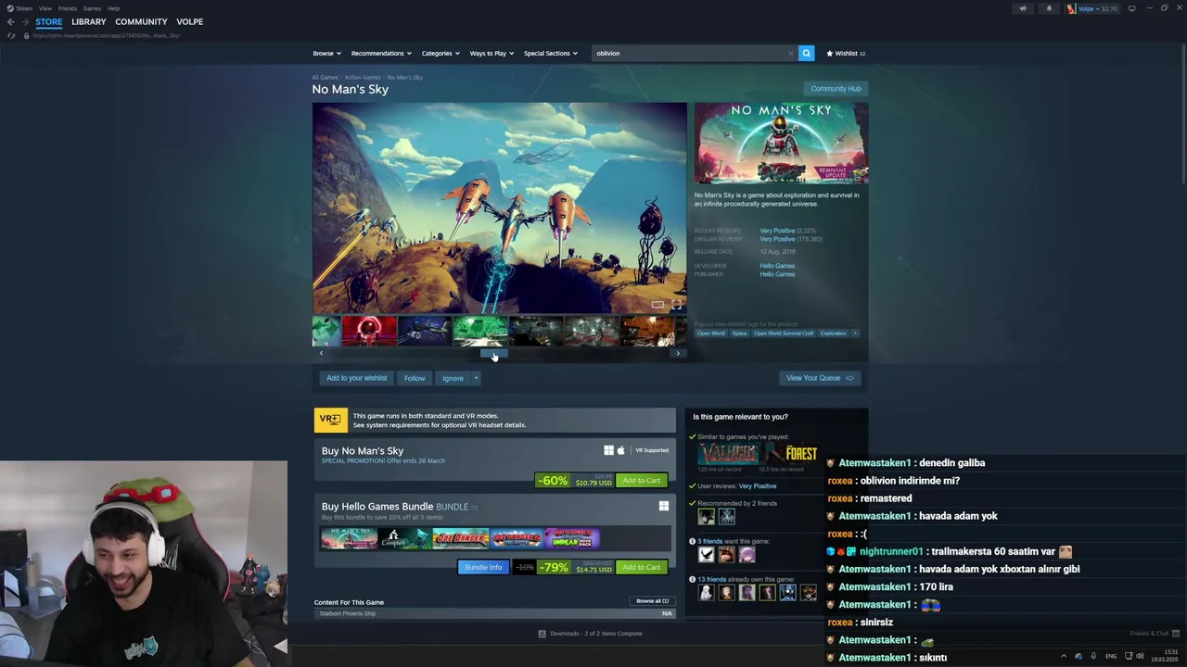This screenshot has width=1187, height=667.
Task: Open the VOLPE profile tab
Action: point(190,21)
